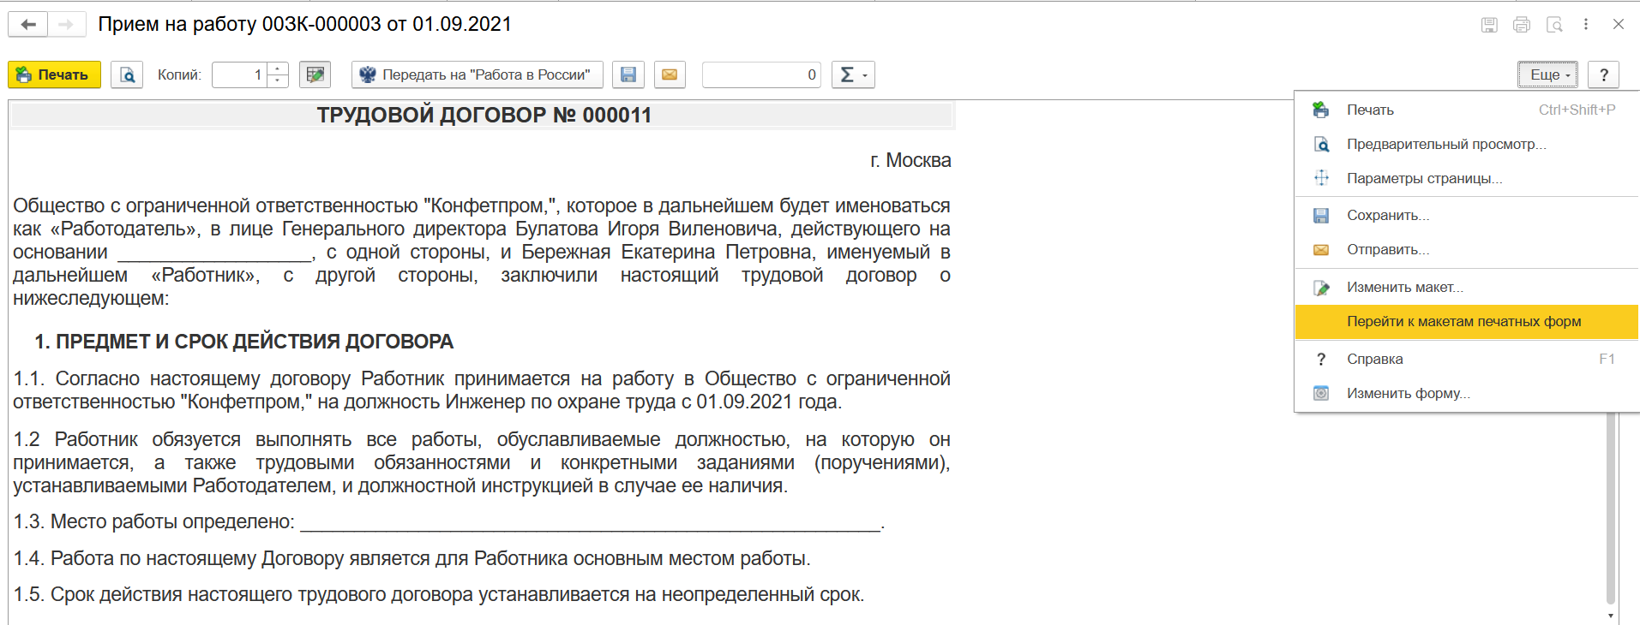The image size is (1640, 625).
Task: Toggle the edit mode icon after copies field
Action: 315,74
